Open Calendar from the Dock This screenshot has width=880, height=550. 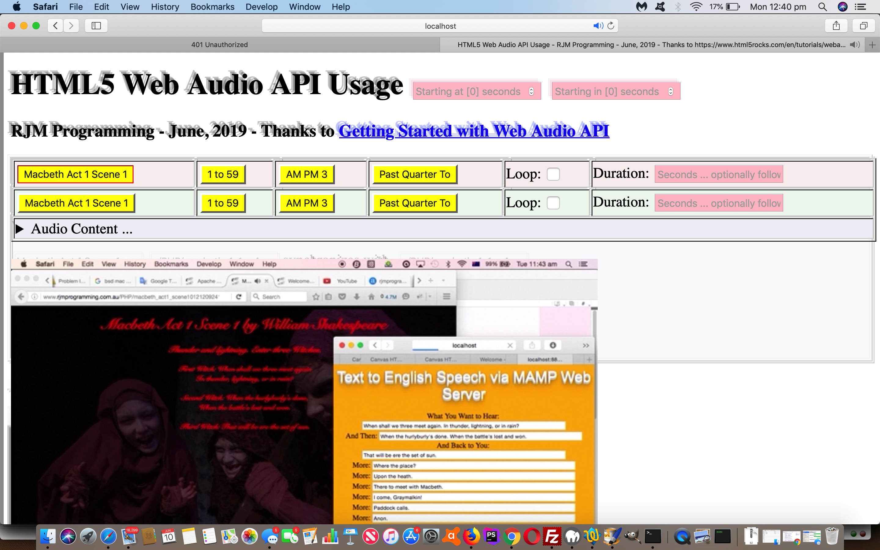coord(169,536)
